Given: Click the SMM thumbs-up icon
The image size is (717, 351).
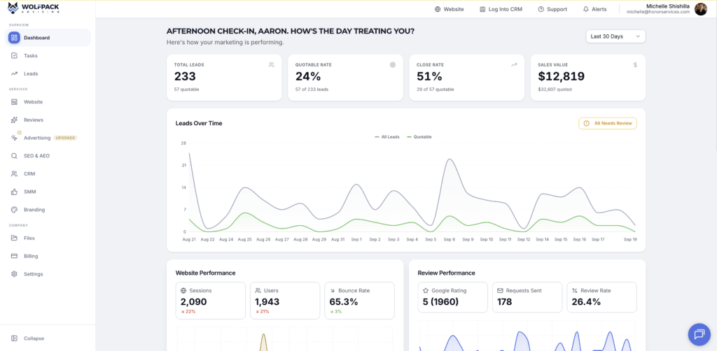Looking at the screenshot, I should pyautogui.click(x=14, y=192).
